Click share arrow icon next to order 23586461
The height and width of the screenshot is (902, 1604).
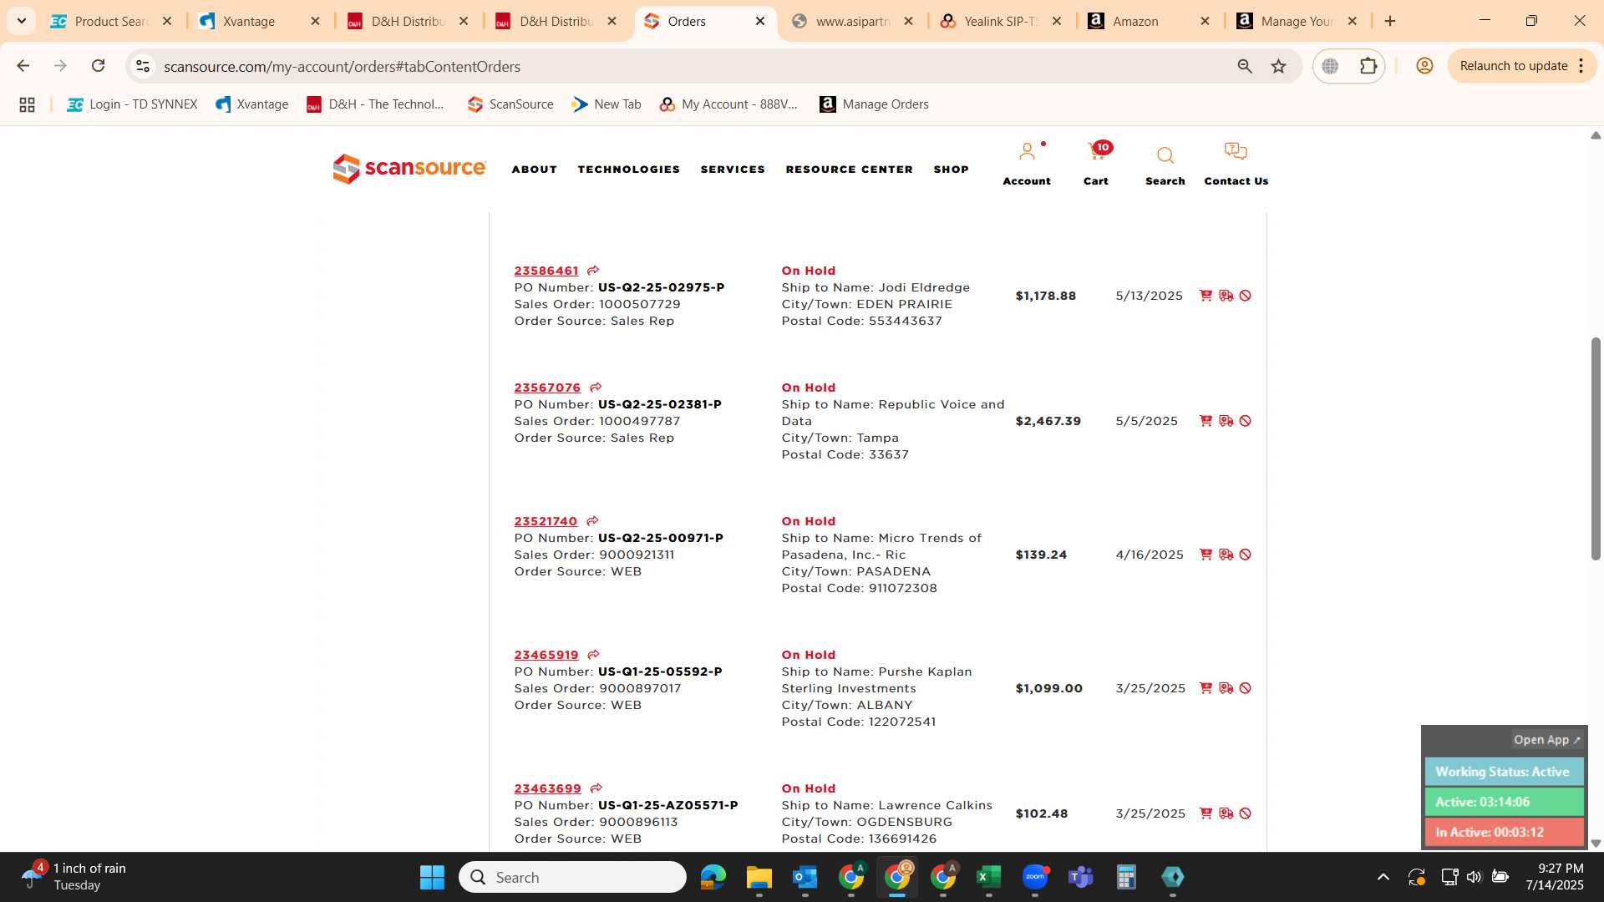click(x=593, y=271)
